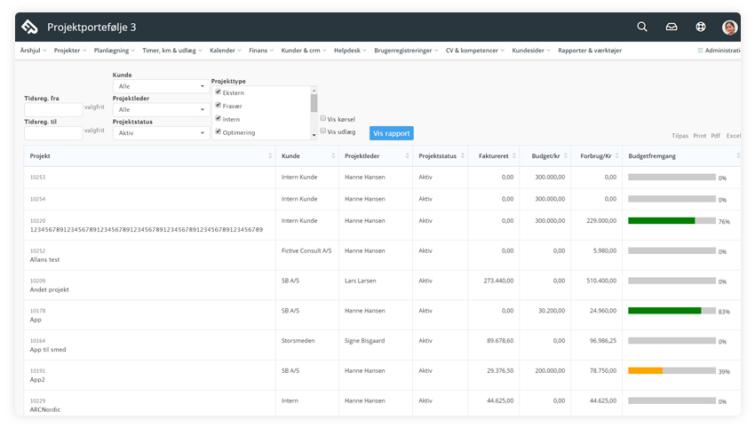Click the Vis rapport button
This screenshot has width=755, height=428.
pos(391,133)
